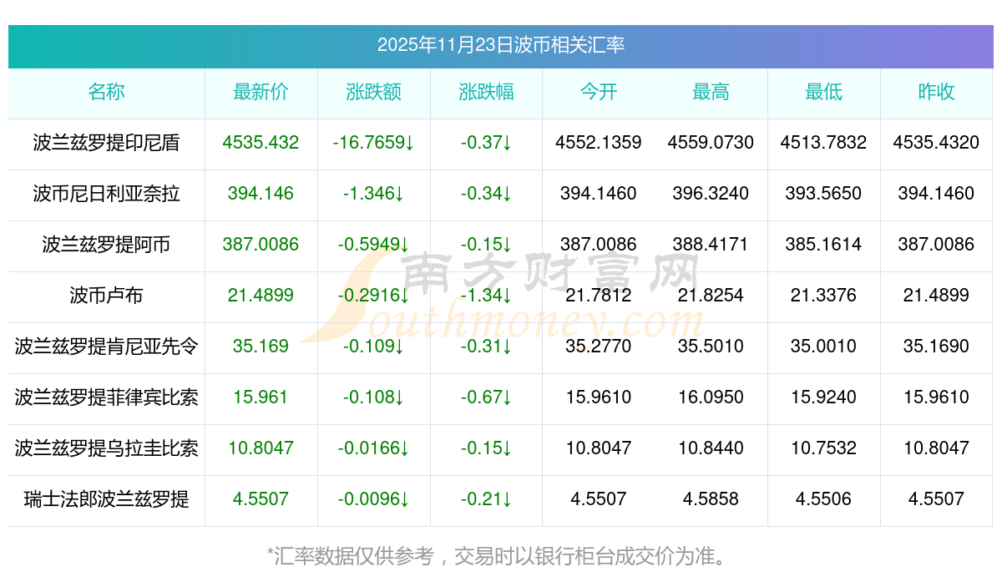Select the -1.34↓ change percentage cell
Image resolution: width=1002 pixels, height=582 pixels.
(486, 296)
